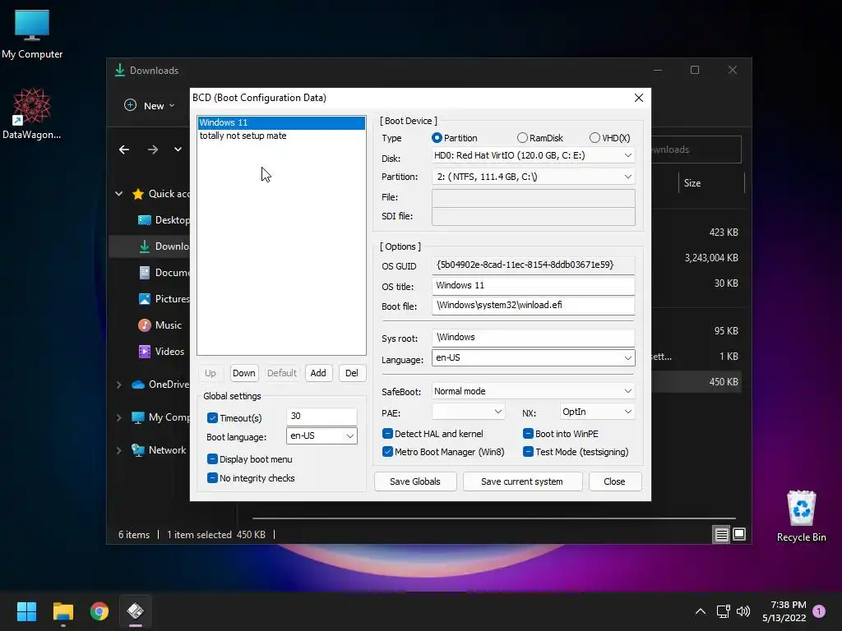Open the Language en-US dropdown

533,358
